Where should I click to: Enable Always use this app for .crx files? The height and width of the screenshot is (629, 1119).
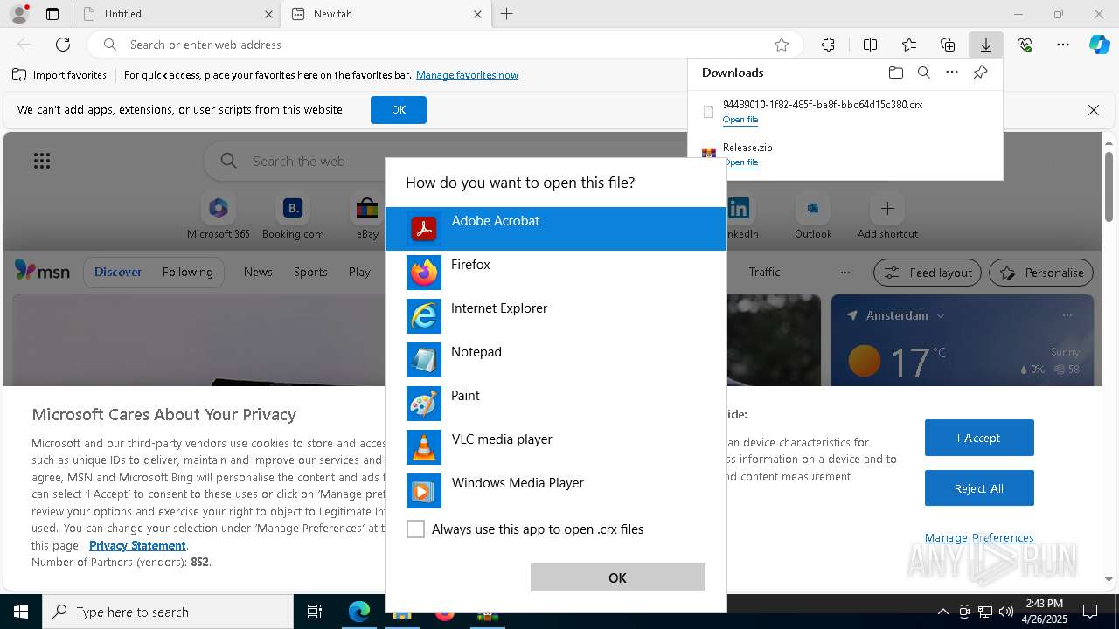(416, 529)
